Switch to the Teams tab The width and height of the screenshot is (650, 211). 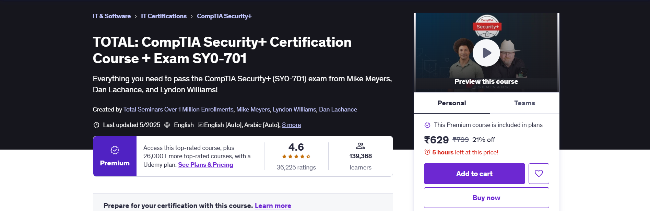[x=524, y=103]
